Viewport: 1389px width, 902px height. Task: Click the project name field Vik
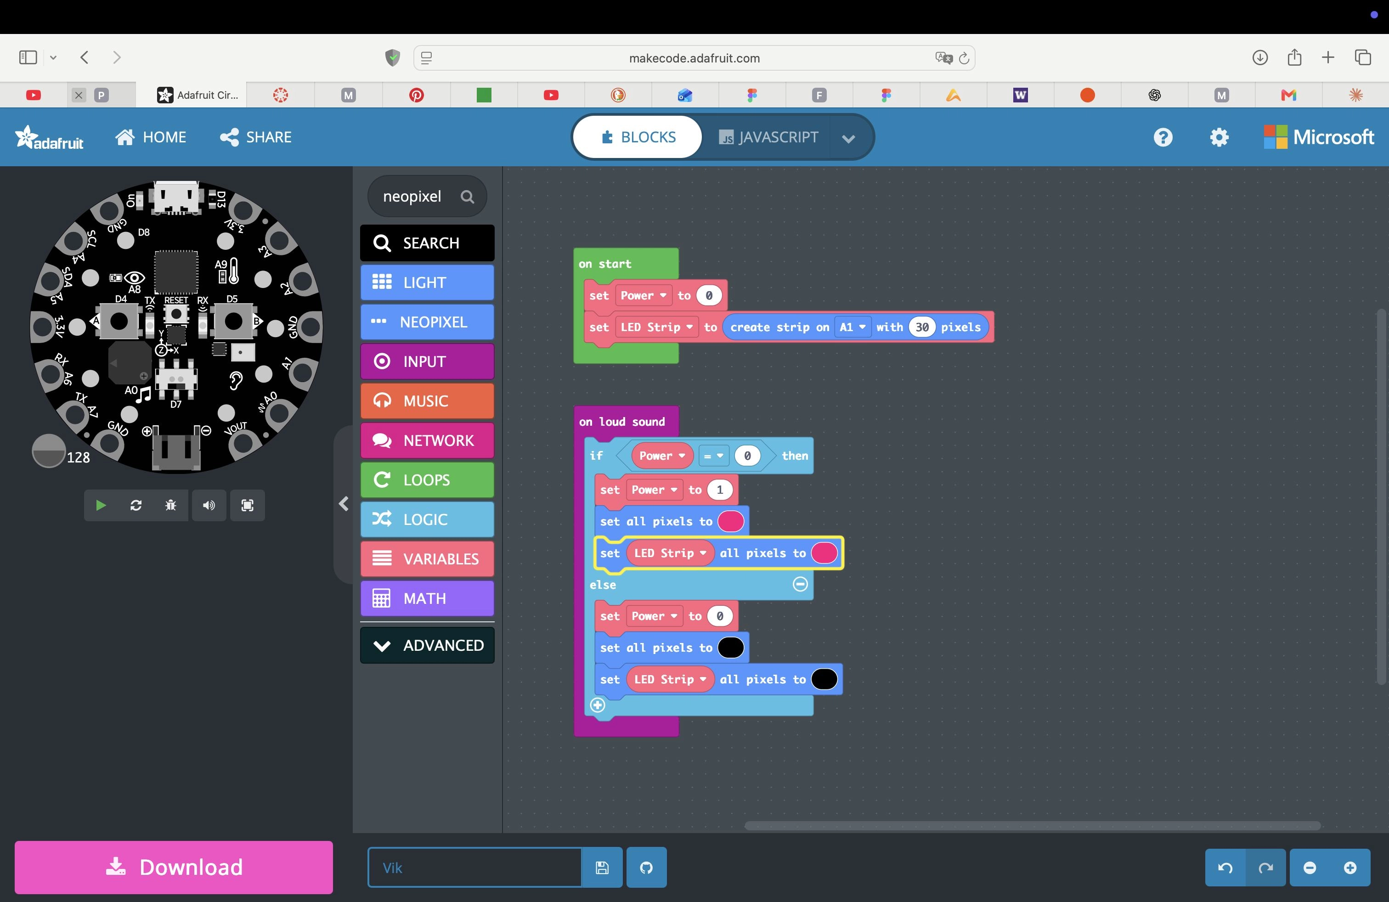(x=474, y=868)
